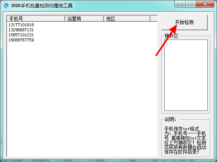Close the phone lookup tool window
This screenshot has width=217, height=162.
(x=205, y=4)
